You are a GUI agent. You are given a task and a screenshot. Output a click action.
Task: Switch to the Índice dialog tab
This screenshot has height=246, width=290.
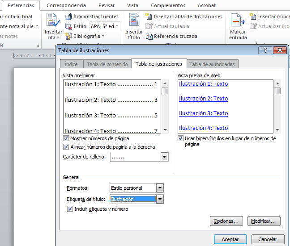tap(71, 64)
